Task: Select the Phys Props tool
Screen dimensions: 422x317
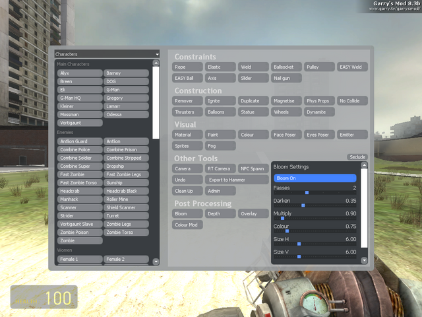Action: coord(319,101)
